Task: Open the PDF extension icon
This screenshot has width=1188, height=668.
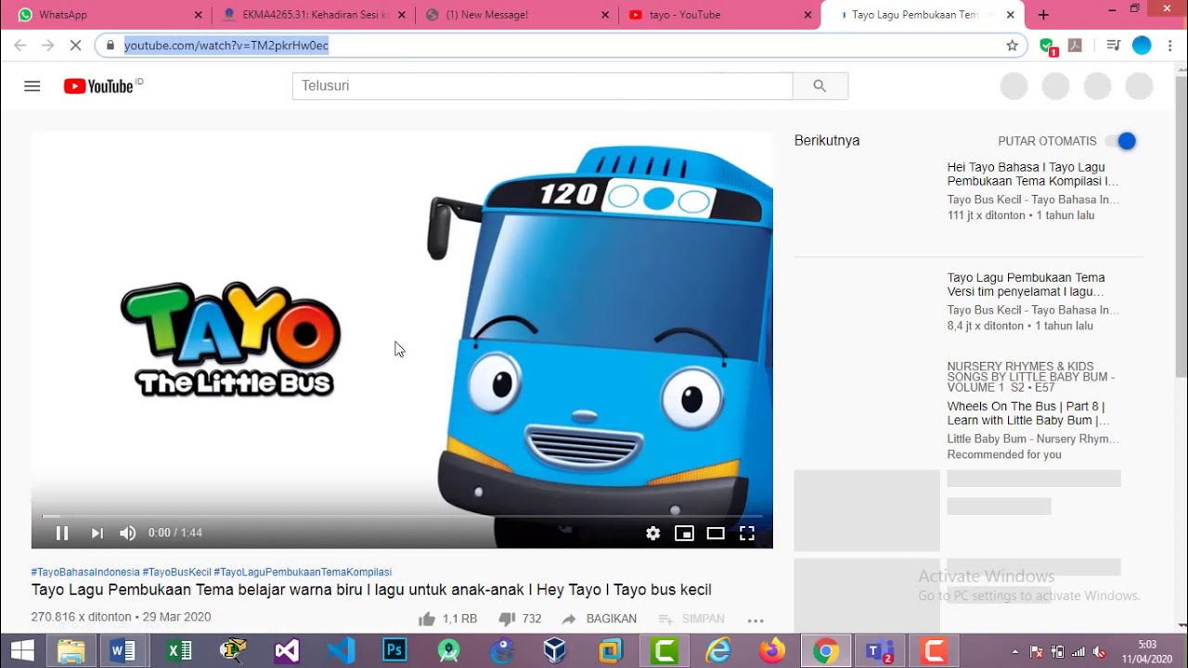Action: coord(1075,45)
